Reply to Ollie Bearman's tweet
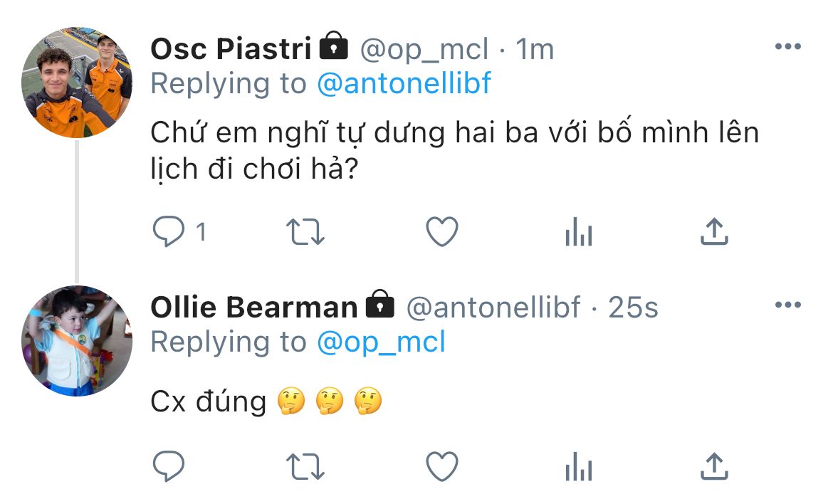This screenshot has width=833, height=499. click(169, 467)
